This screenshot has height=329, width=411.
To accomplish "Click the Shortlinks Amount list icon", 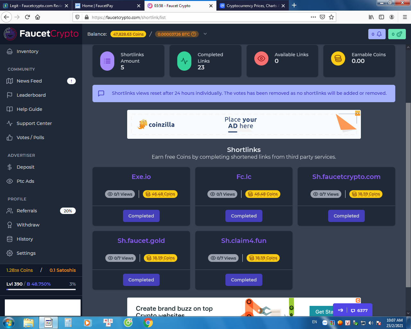I will [x=107, y=61].
